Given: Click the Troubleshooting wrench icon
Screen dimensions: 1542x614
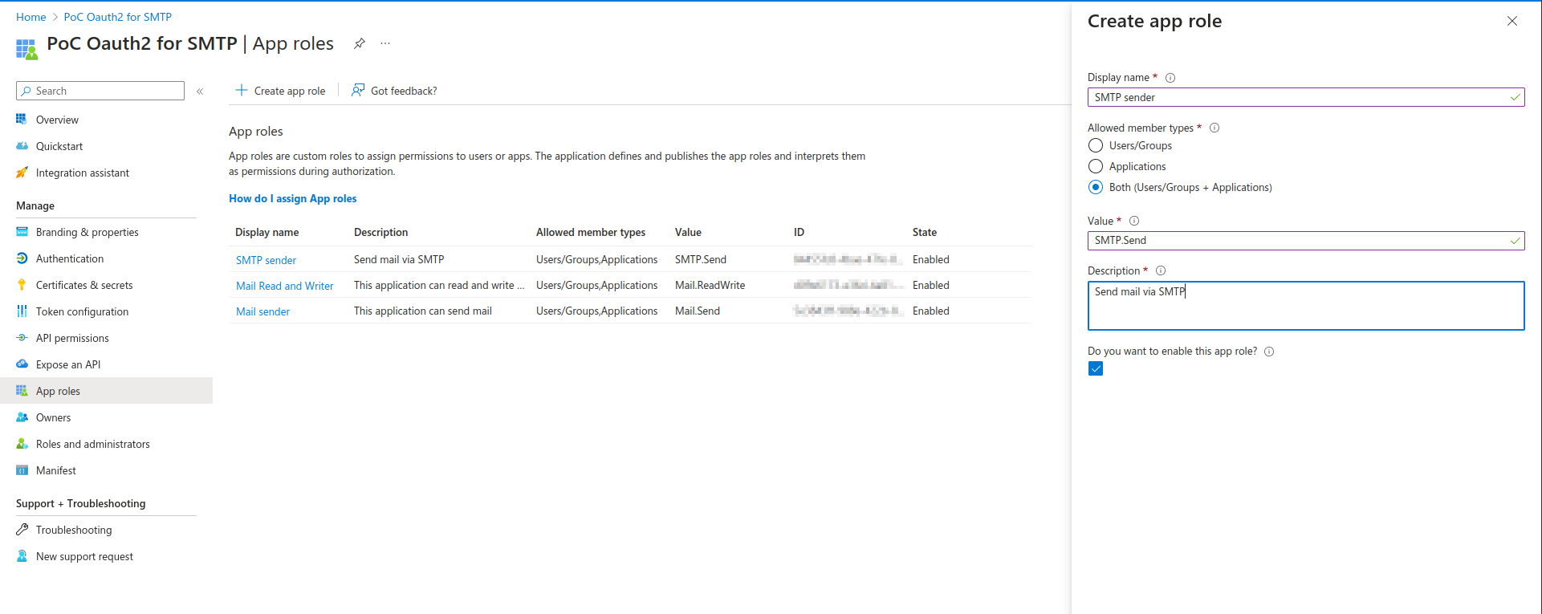Looking at the screenshot, I should pyautogui.click(x=22, y=530).
